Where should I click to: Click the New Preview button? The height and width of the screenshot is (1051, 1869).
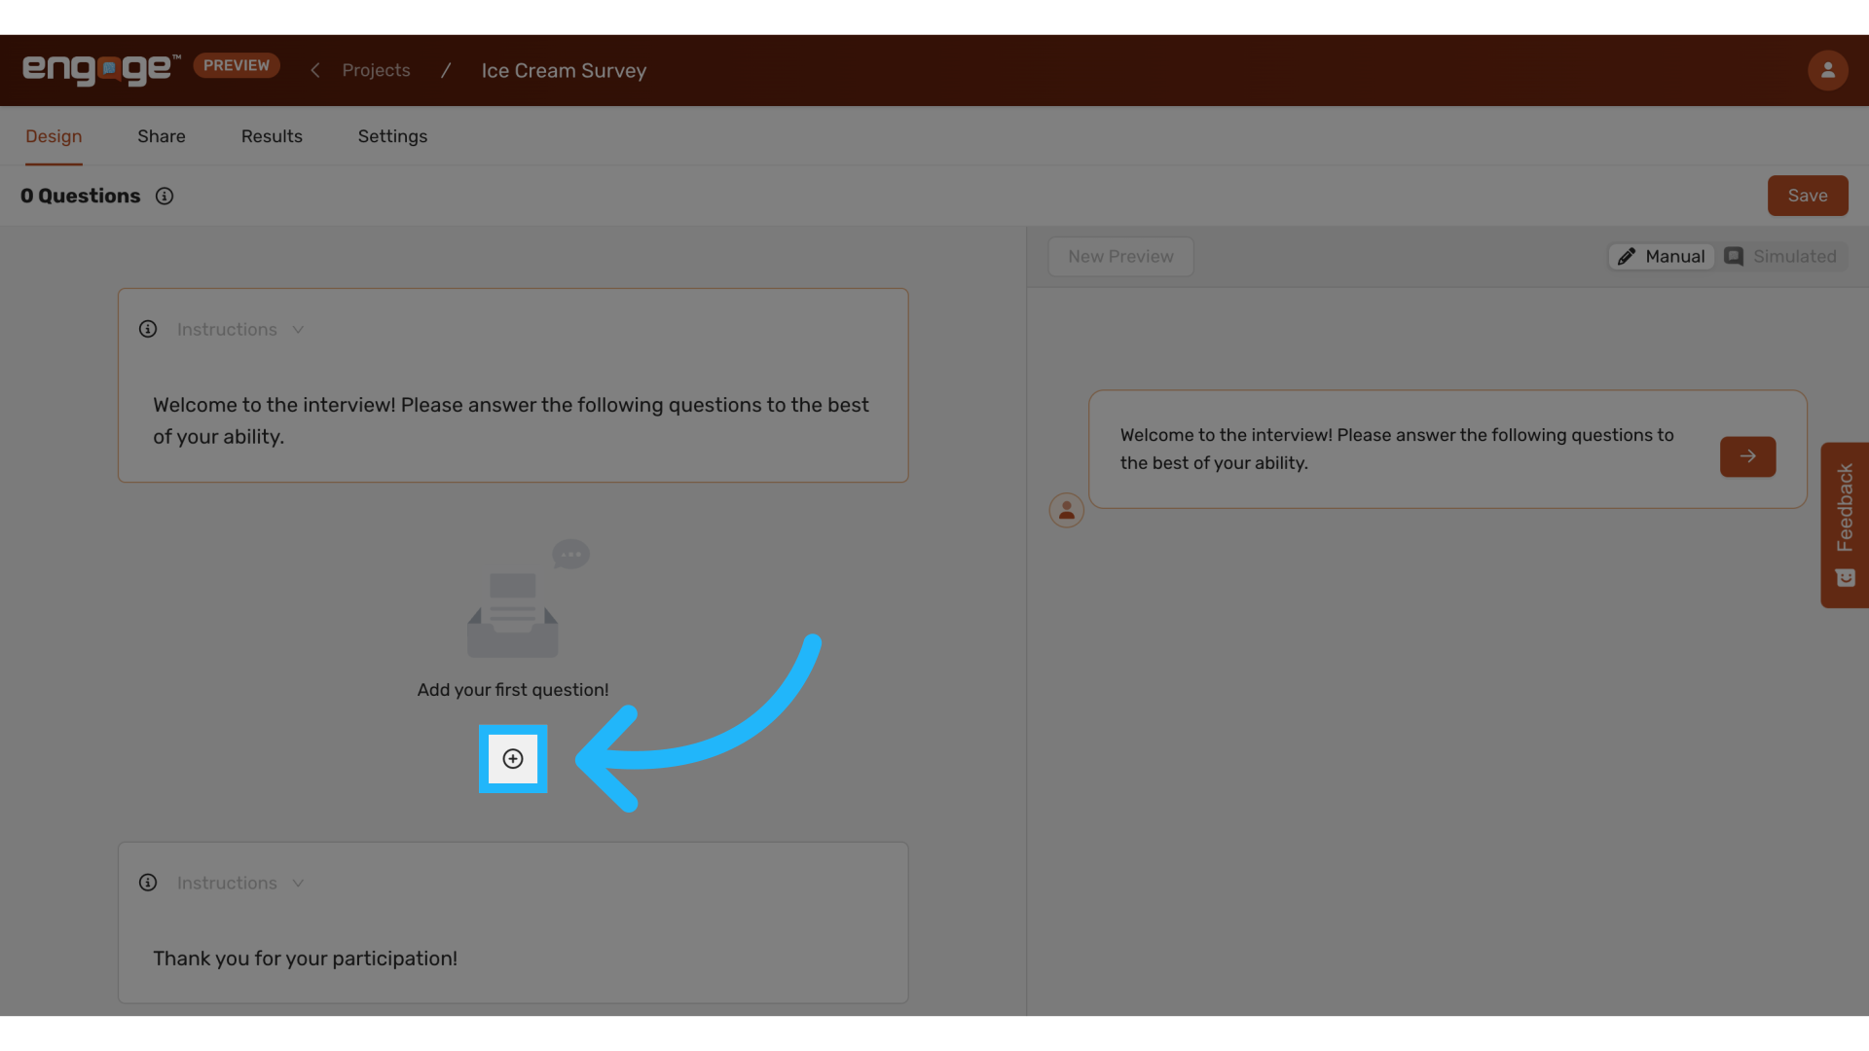[x=1120, y=257]
